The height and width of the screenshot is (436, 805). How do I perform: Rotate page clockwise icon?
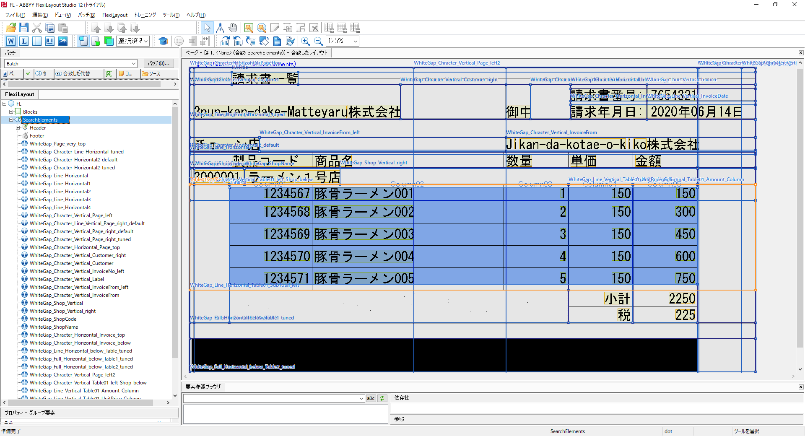[x=225, y=41]
